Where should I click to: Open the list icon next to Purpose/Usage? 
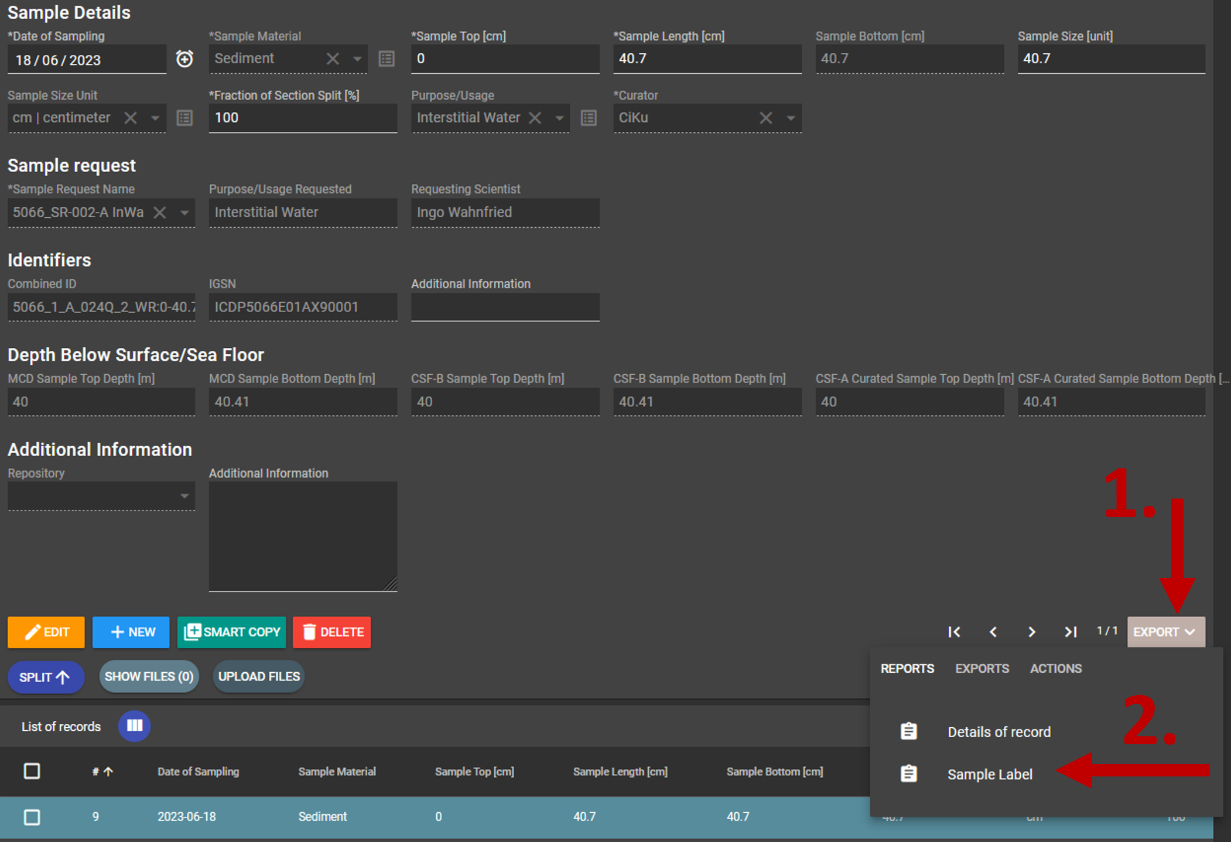589,118
